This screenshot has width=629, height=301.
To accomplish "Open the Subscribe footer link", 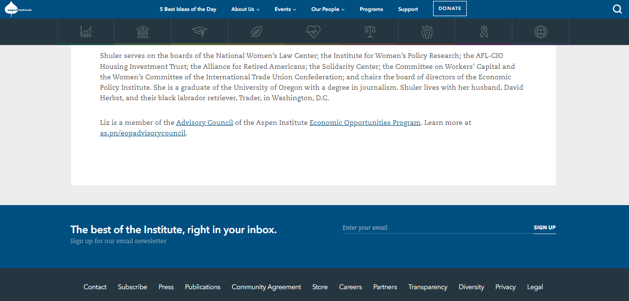I will pos(132,287).
